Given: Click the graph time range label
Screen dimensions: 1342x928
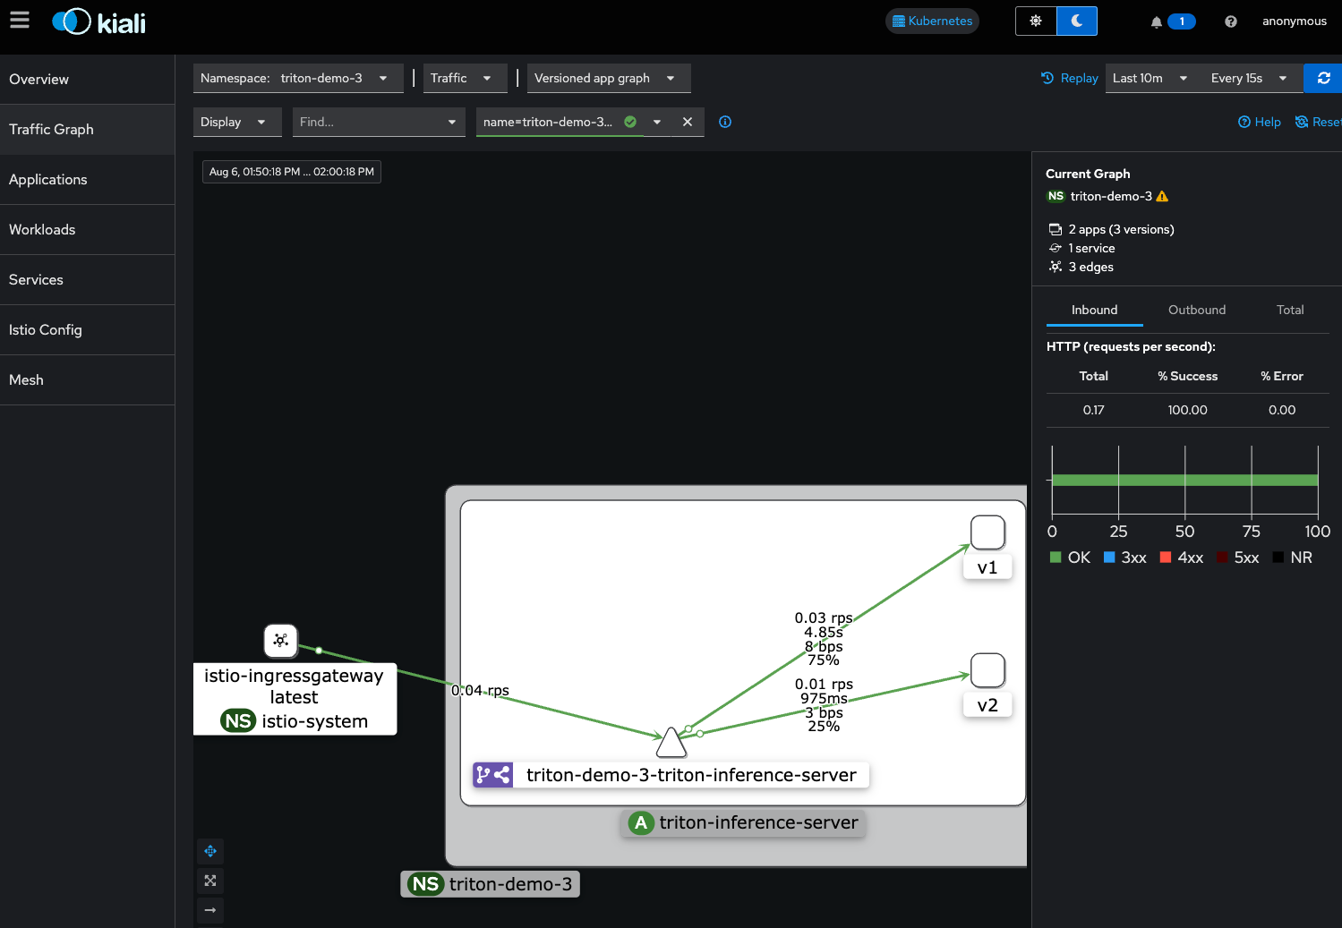Looking at the screenshot, I should (x=292, y=172).
